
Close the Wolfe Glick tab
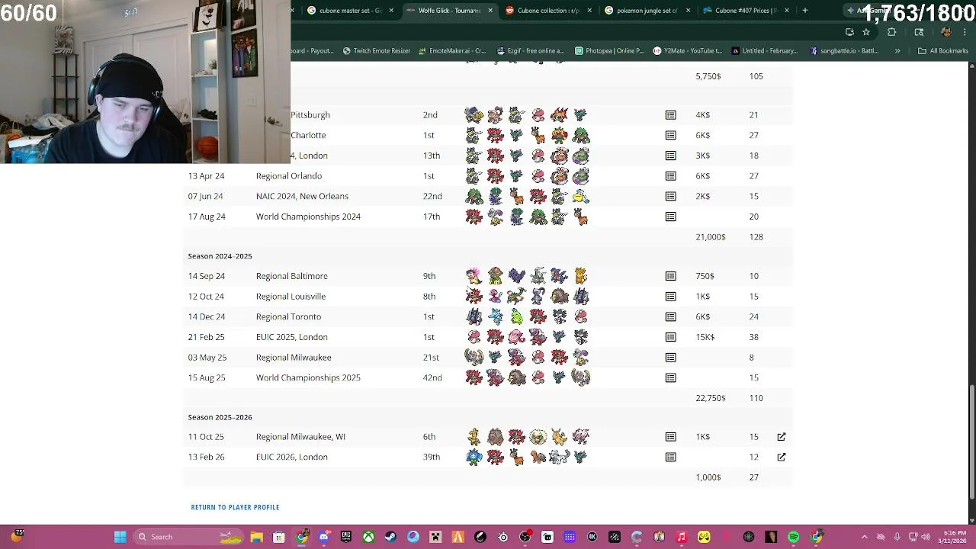(490, 11)
